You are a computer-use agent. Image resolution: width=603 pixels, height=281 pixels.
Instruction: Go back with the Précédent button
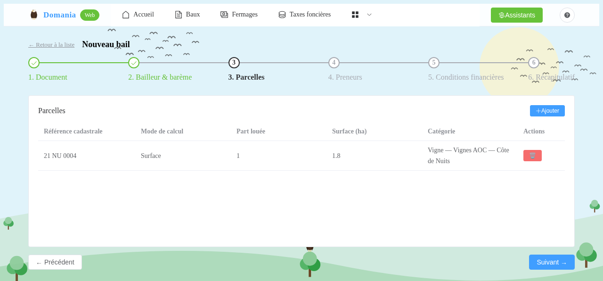tap(55, 262)
